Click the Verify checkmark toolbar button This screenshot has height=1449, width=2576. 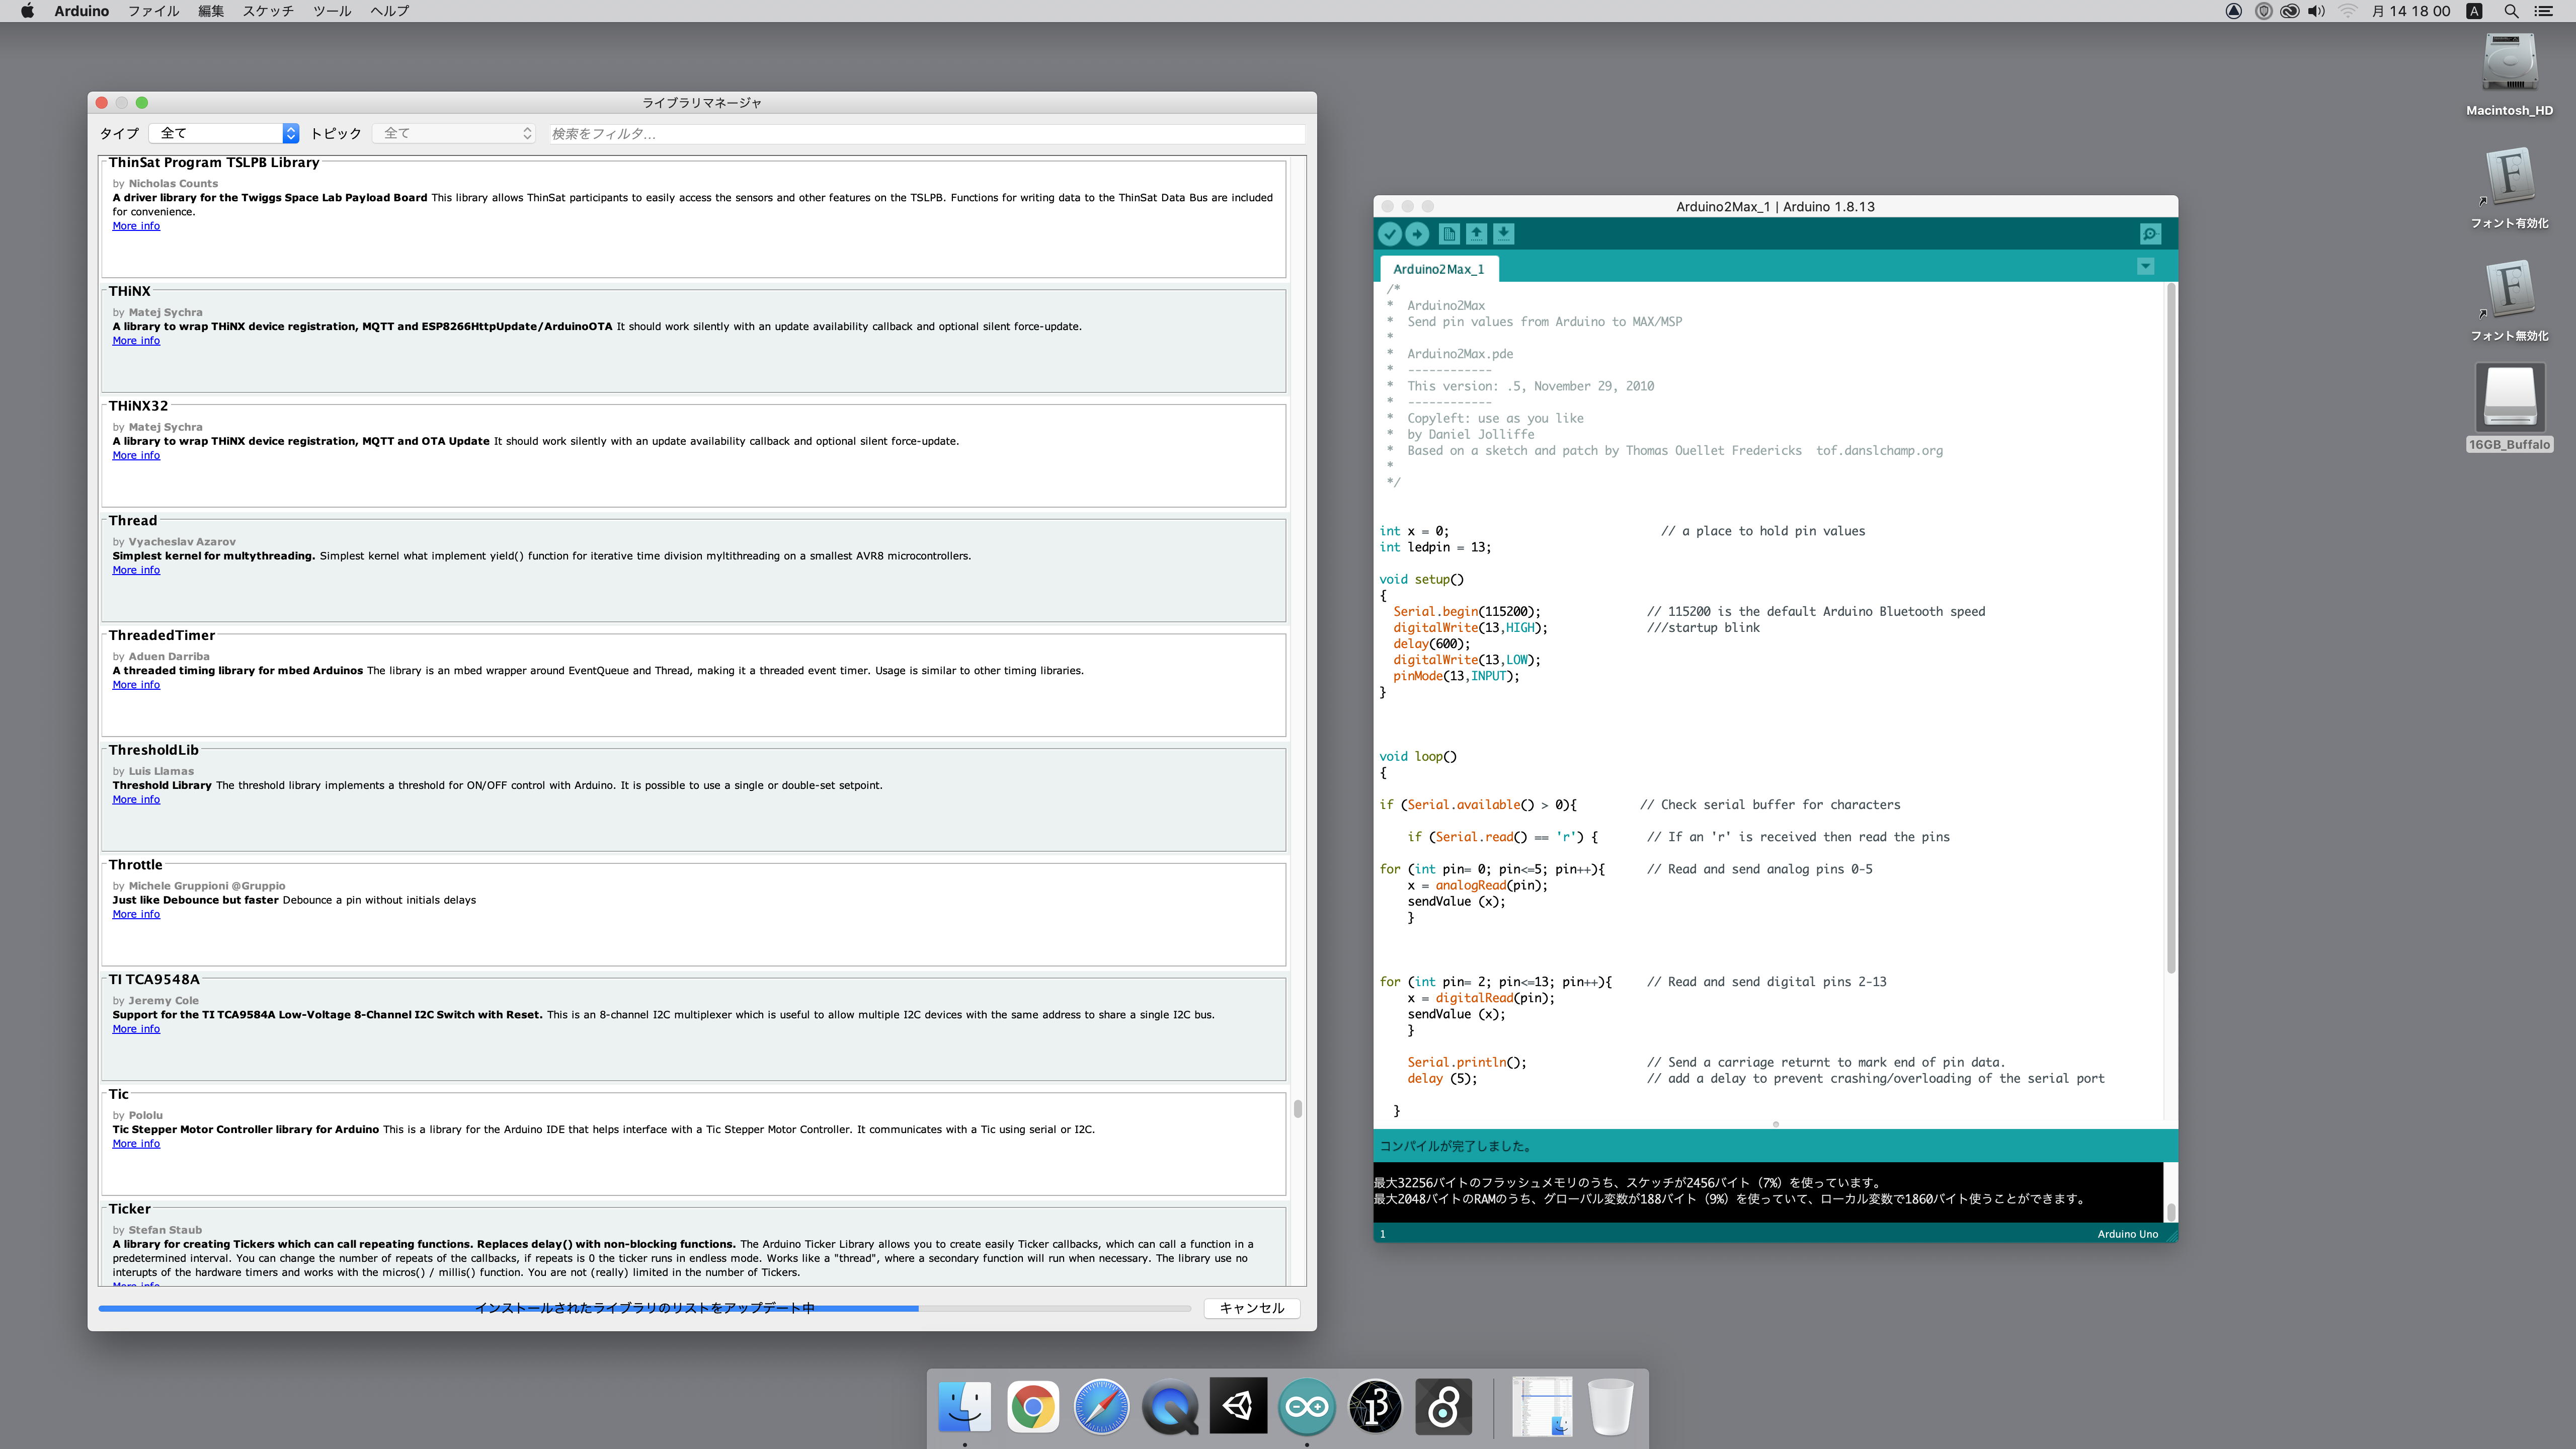click(x=1389, y=234)
